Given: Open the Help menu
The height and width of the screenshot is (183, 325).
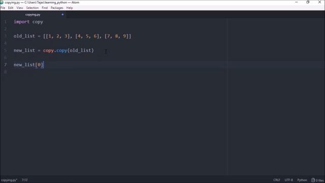Looking at the screenshot, I should point(70,8).
